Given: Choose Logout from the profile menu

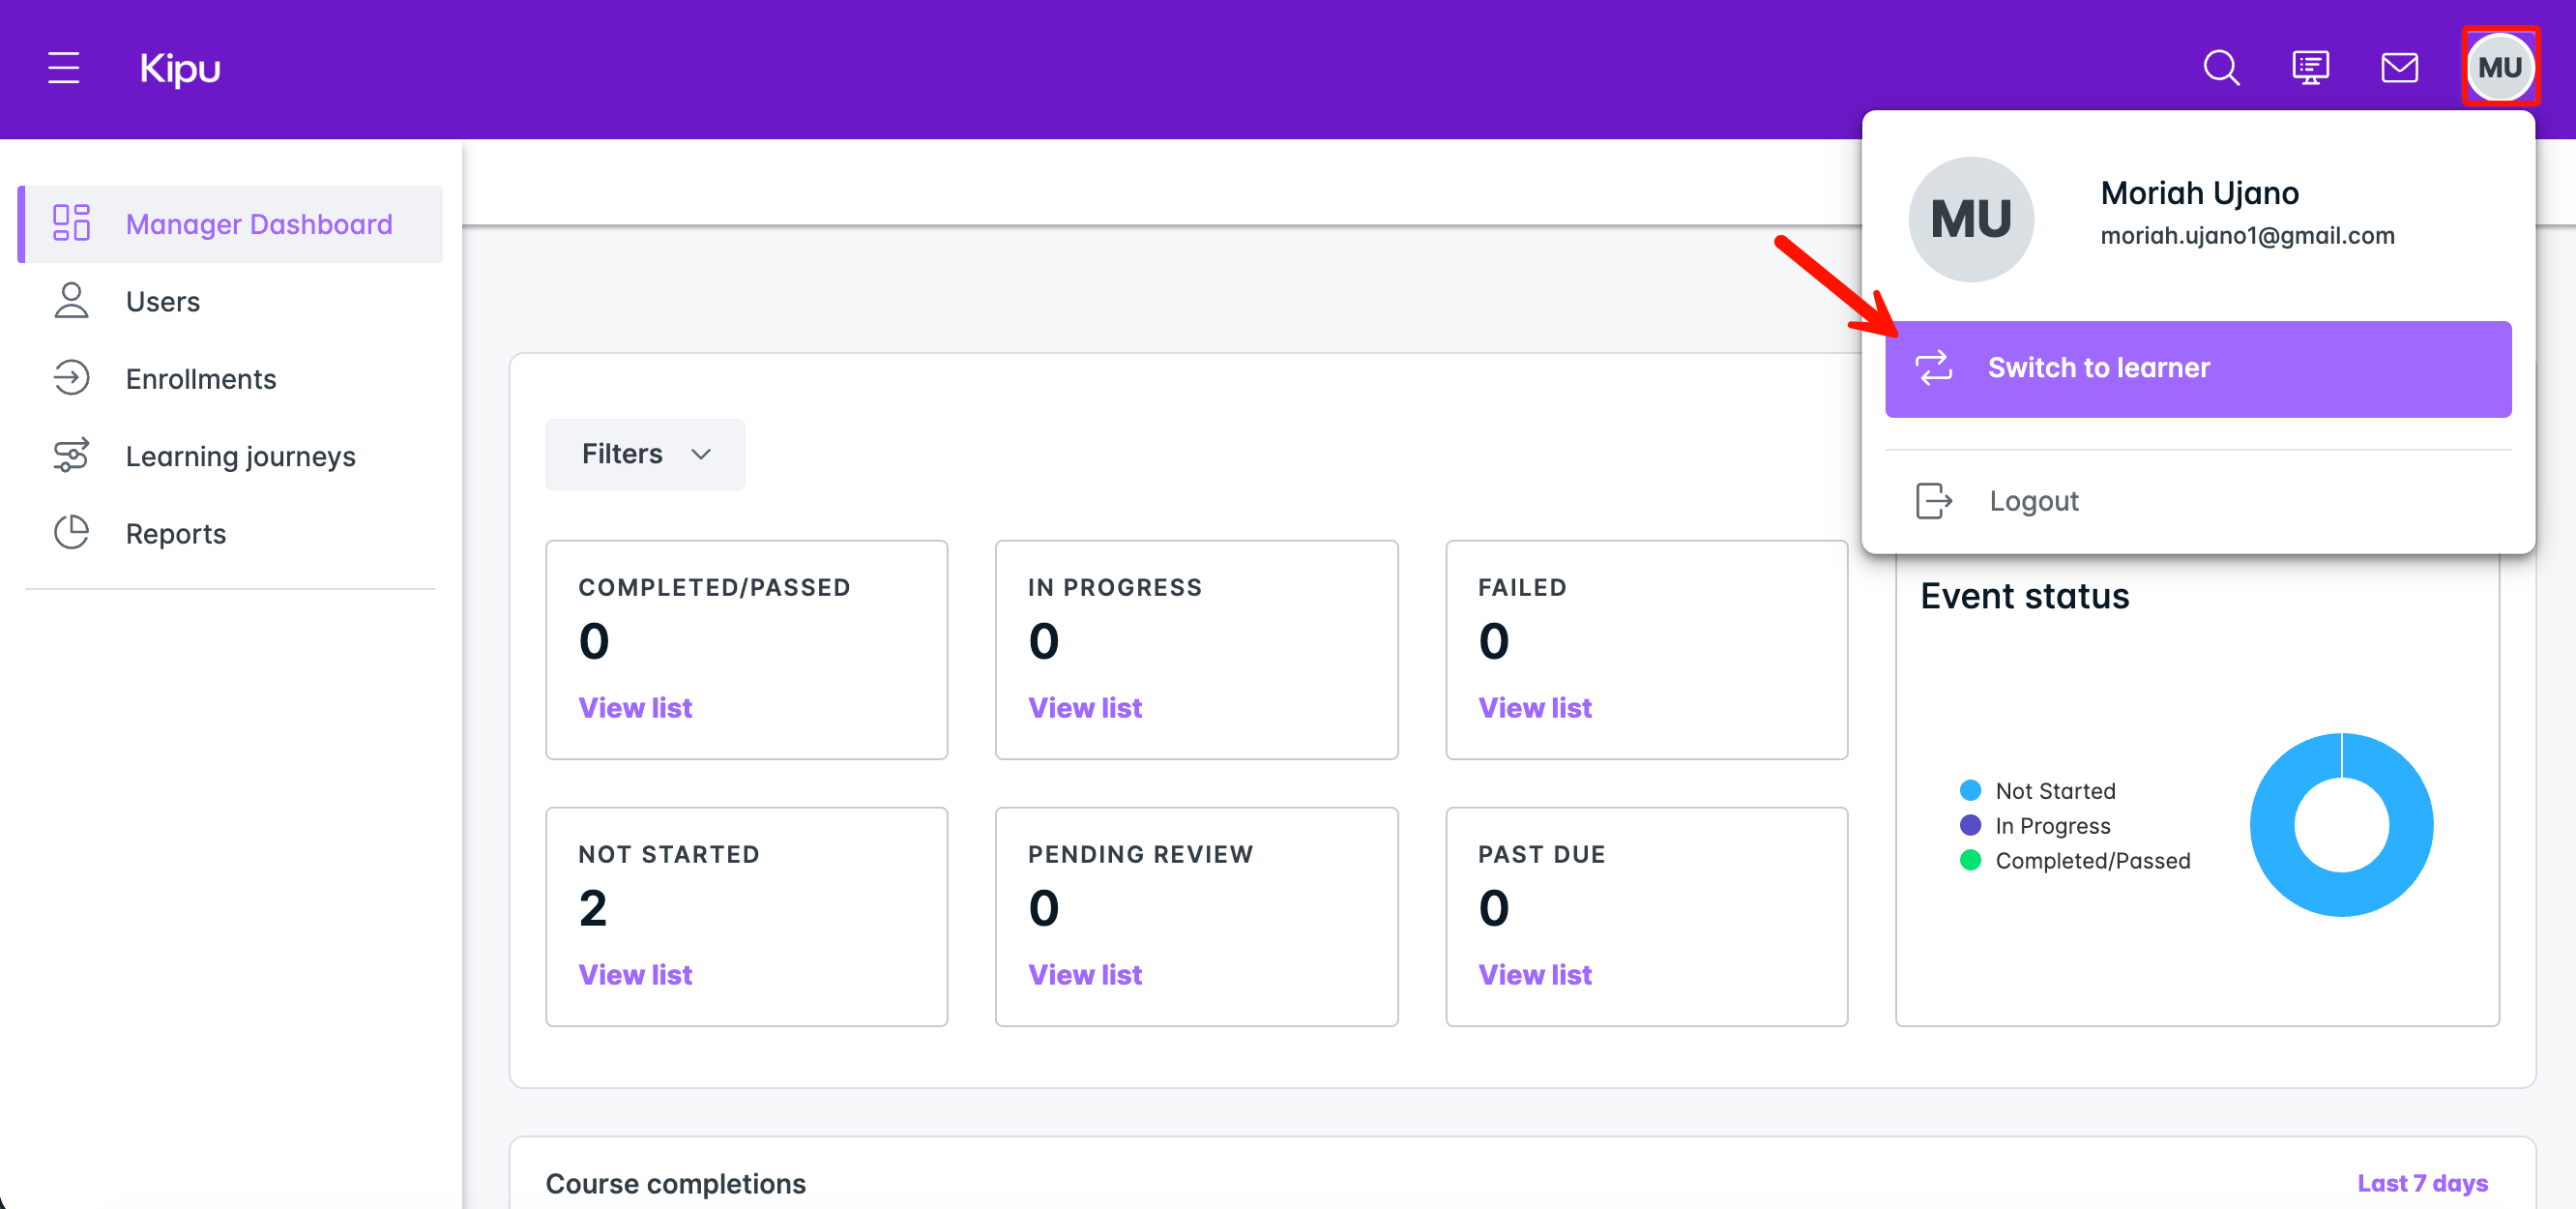Looking at the screenshot, I should [x=2033, y=500].
